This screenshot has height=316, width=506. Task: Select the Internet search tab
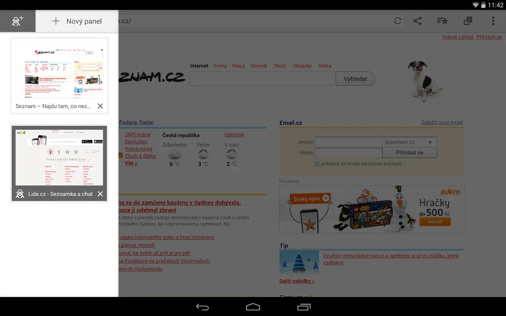[199, 66]
